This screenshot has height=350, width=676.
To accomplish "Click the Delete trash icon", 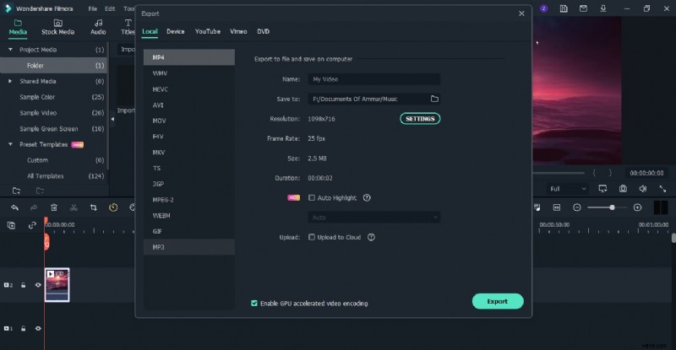I will pyautogui.click(x=54, y=207).
